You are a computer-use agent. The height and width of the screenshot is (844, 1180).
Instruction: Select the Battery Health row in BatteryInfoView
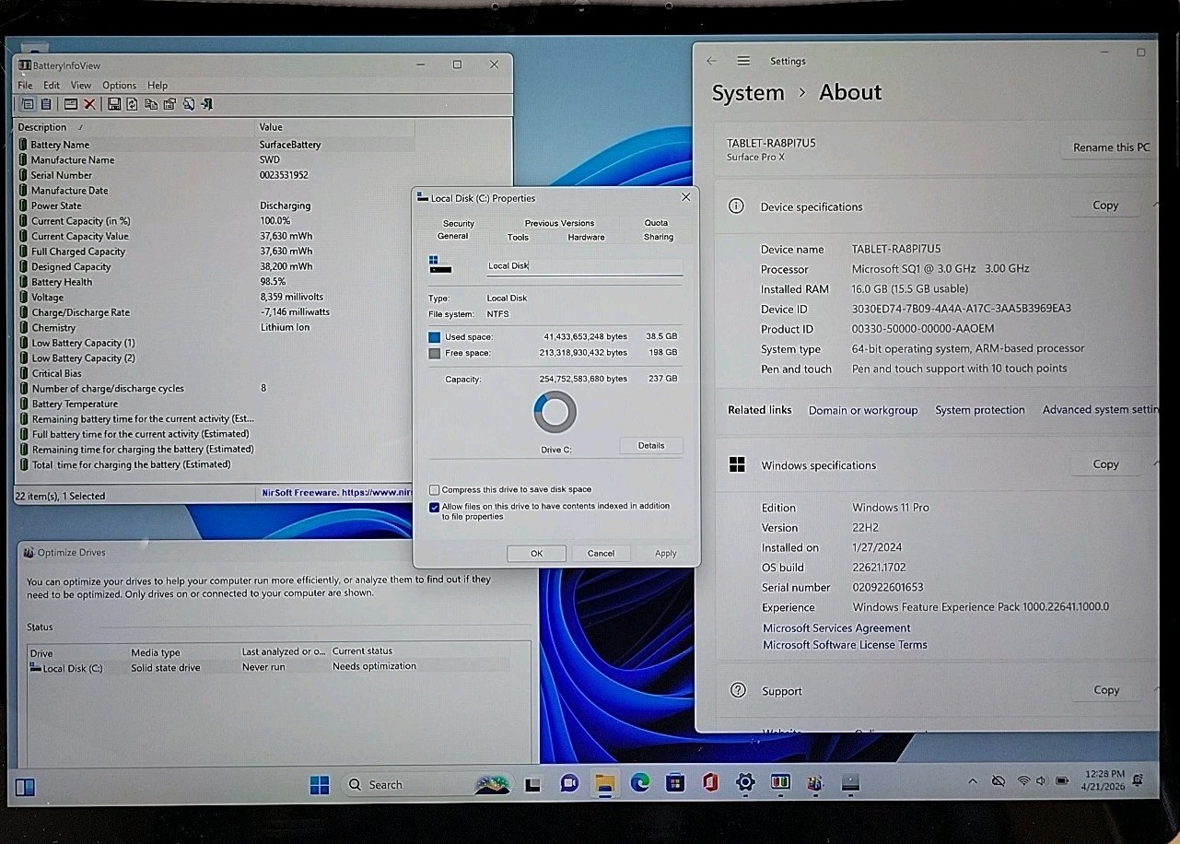[215, 282]
